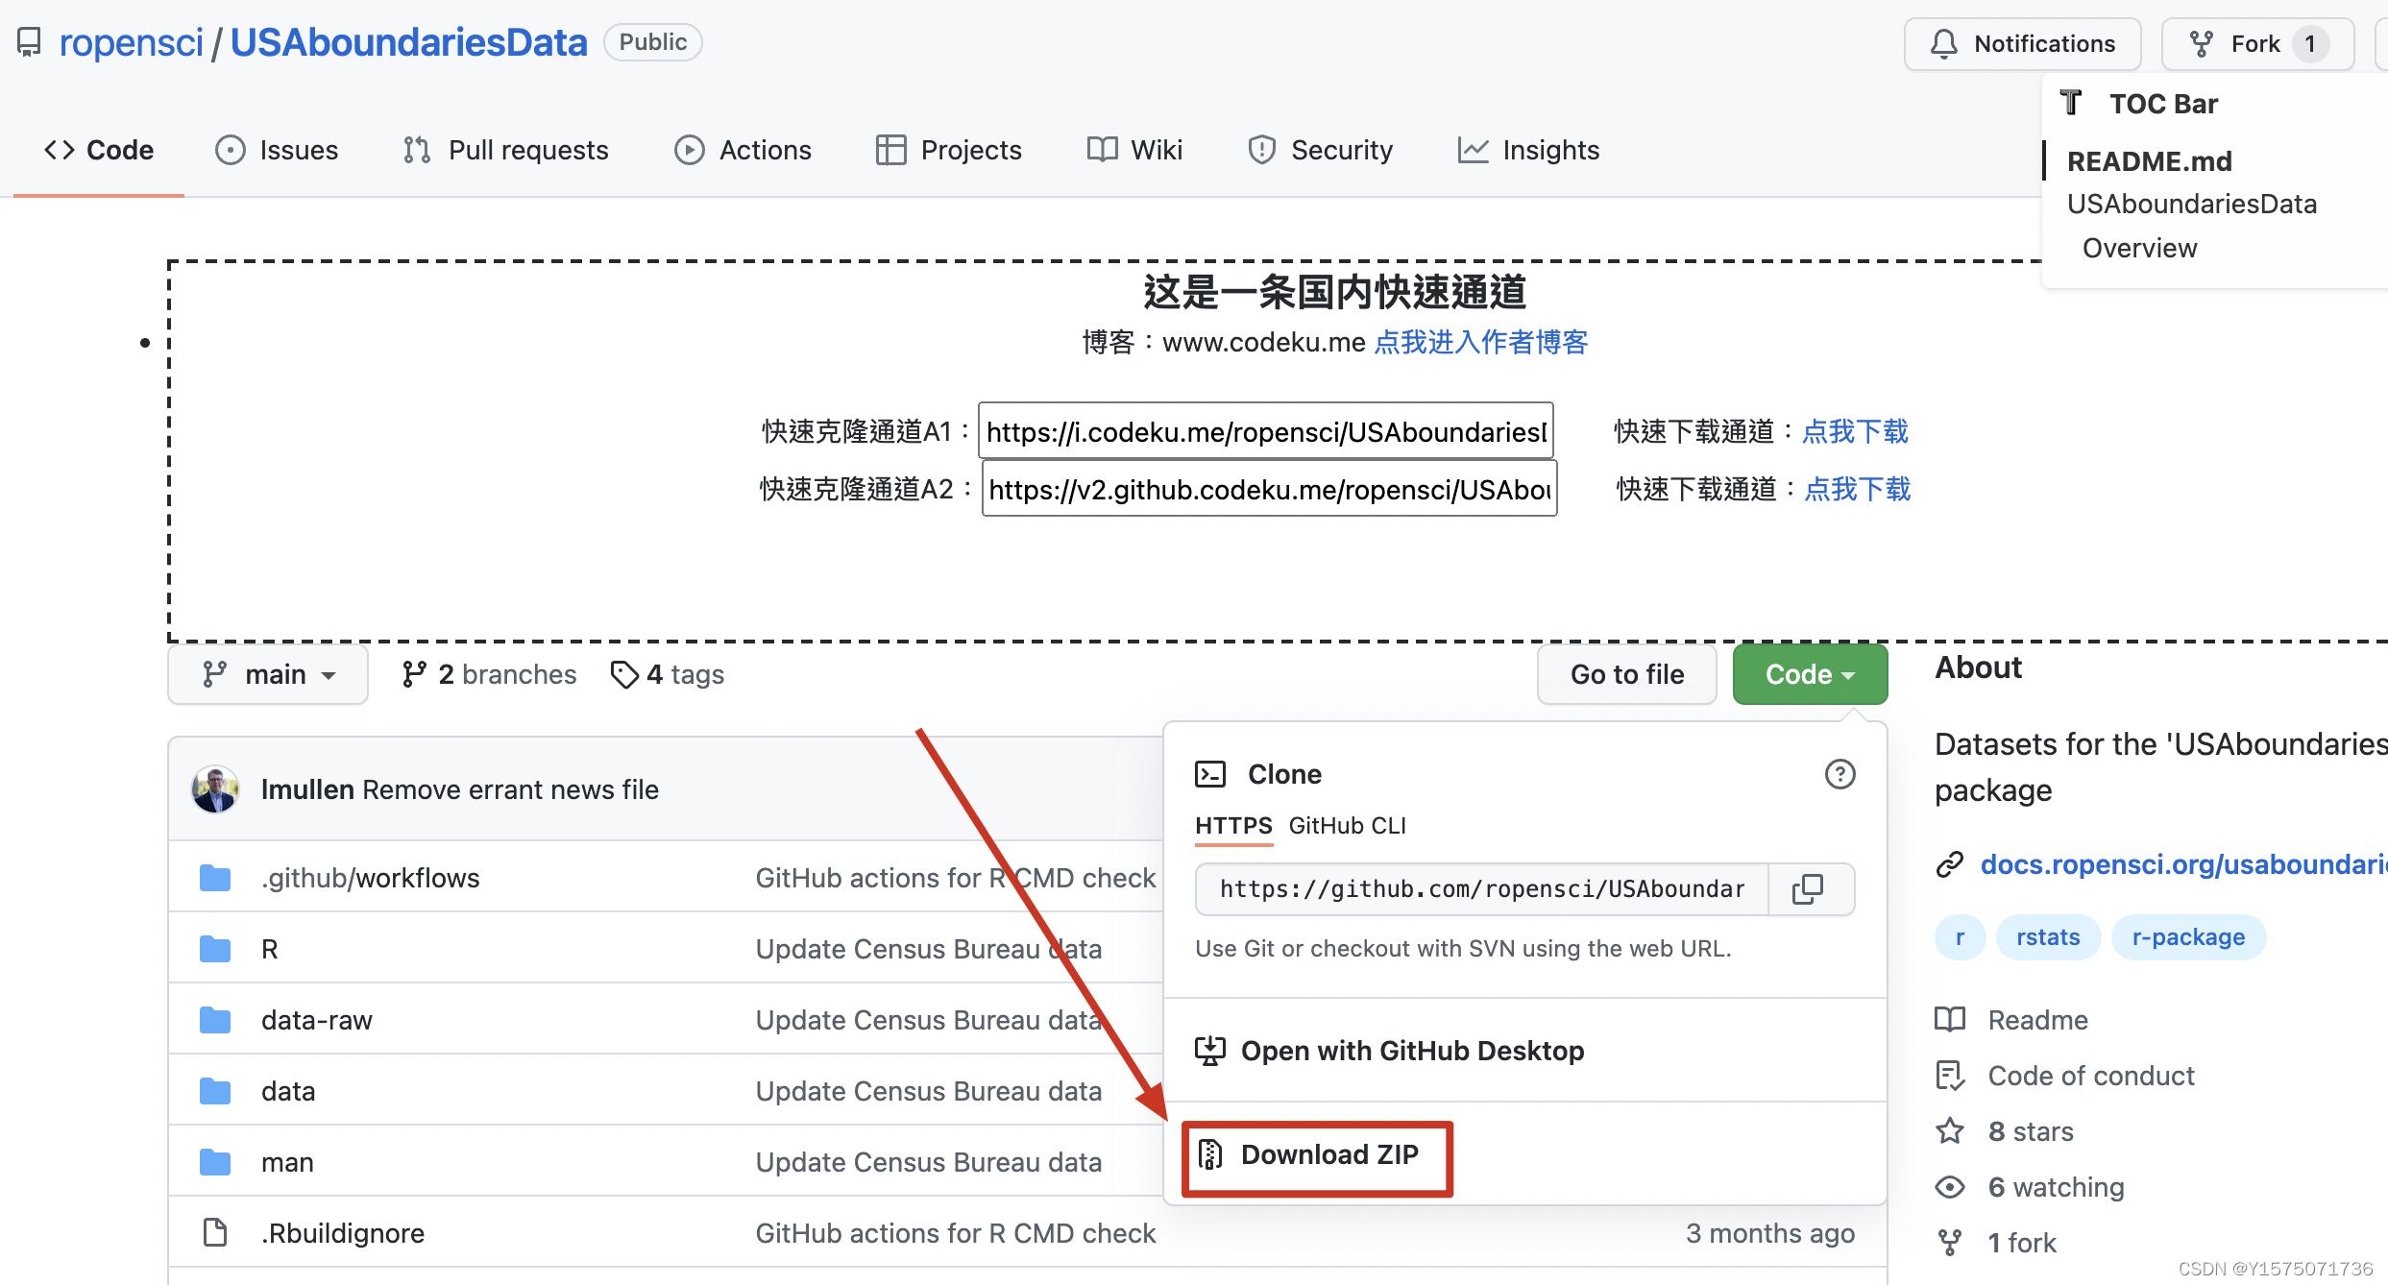
Task: Open the Pull requests tab
Action: coord(505,150)
